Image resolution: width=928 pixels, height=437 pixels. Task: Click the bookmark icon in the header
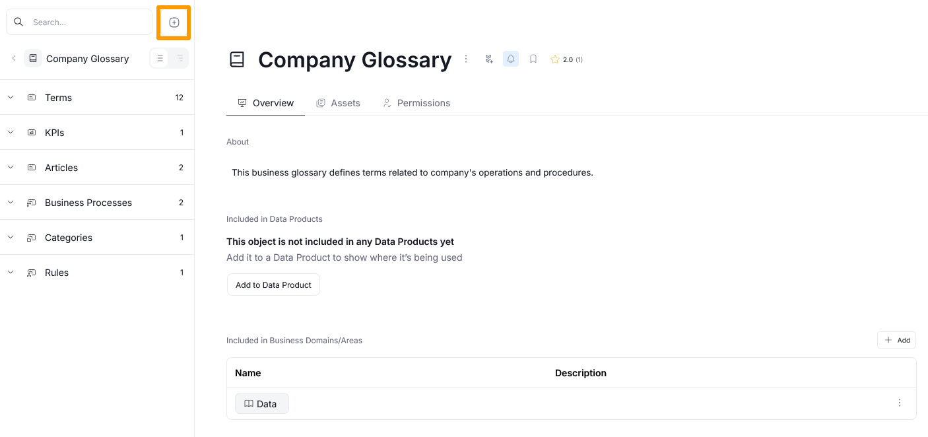(533, 59)
